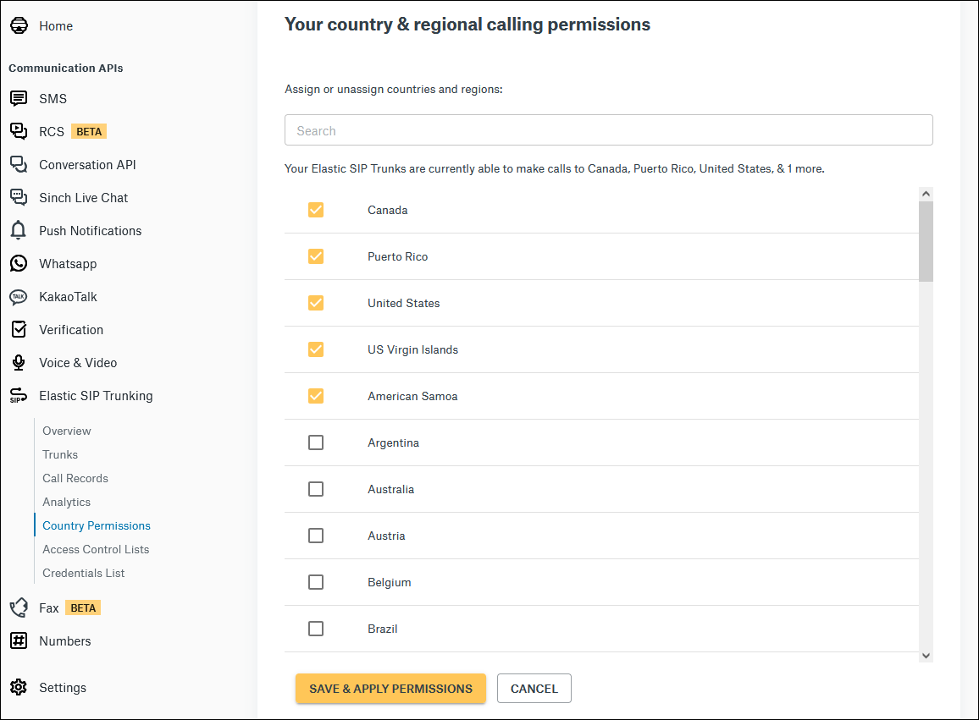979x720 pixels.
Task: Select Access Control Lists in sidebar
Action: coord(95,549)
